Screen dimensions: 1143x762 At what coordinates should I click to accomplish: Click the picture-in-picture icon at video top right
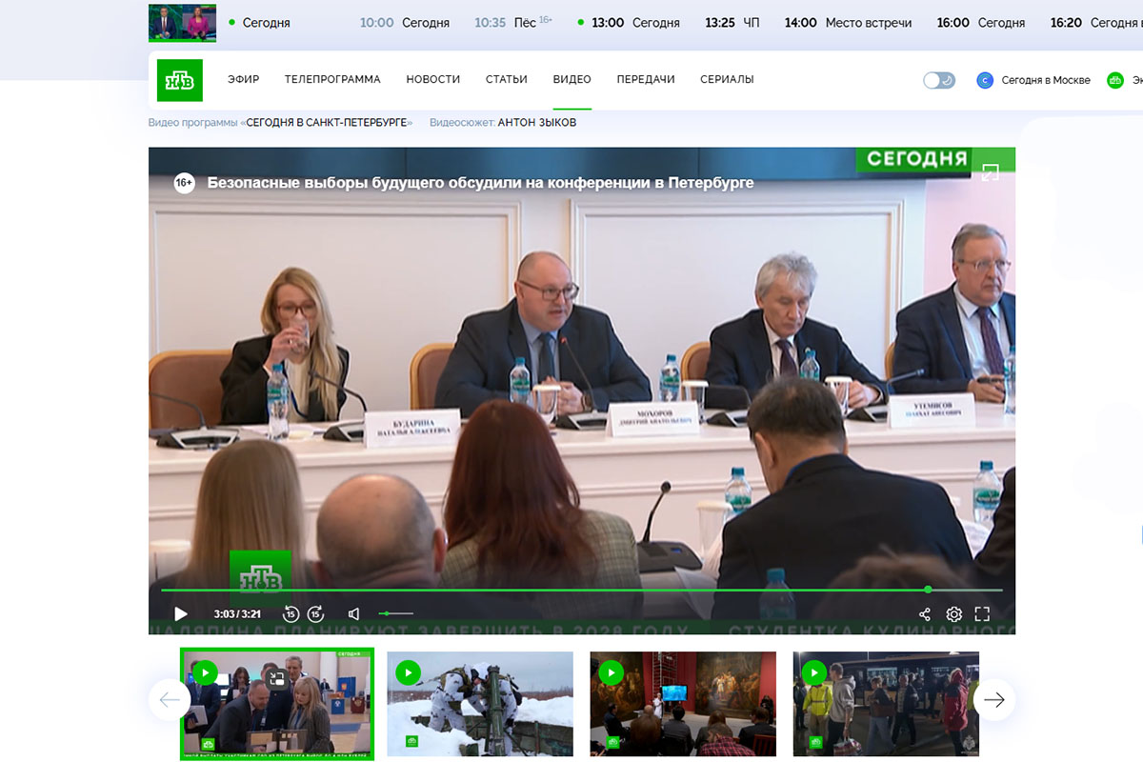click(x=990, y=172)
